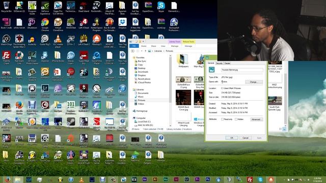326x183 pixels.
Task: Open VLC from the taskbar
Action: (x=81, y=179)
